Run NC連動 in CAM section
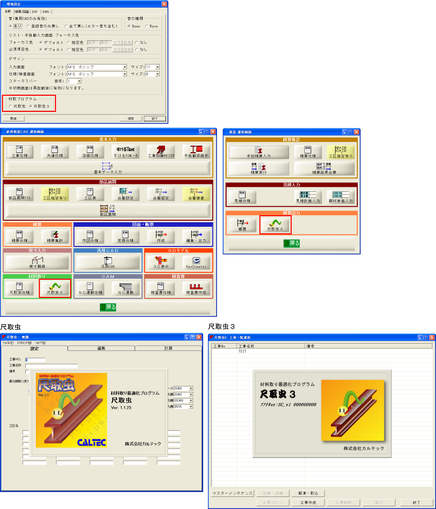 click(x=126, y=289)
